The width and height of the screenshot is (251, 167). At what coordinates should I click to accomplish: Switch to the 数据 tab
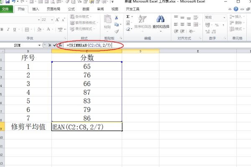point(86,9)
